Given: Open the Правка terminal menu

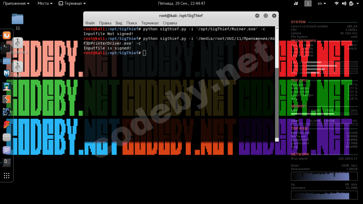Looking at the screenshot, I should (x=105, y=23).
